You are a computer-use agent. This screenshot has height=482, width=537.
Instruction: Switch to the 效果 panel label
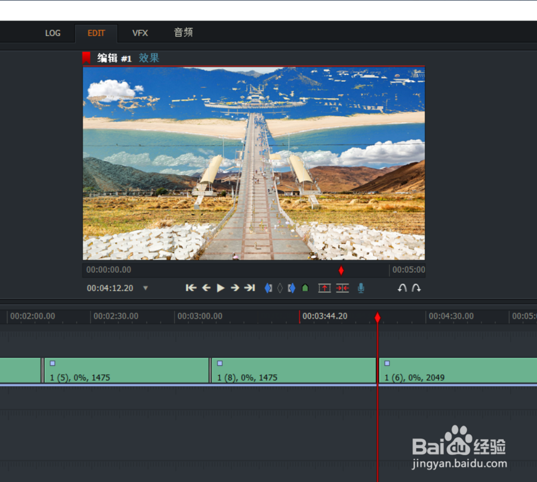pyautogui.click(x=149, y=58)
